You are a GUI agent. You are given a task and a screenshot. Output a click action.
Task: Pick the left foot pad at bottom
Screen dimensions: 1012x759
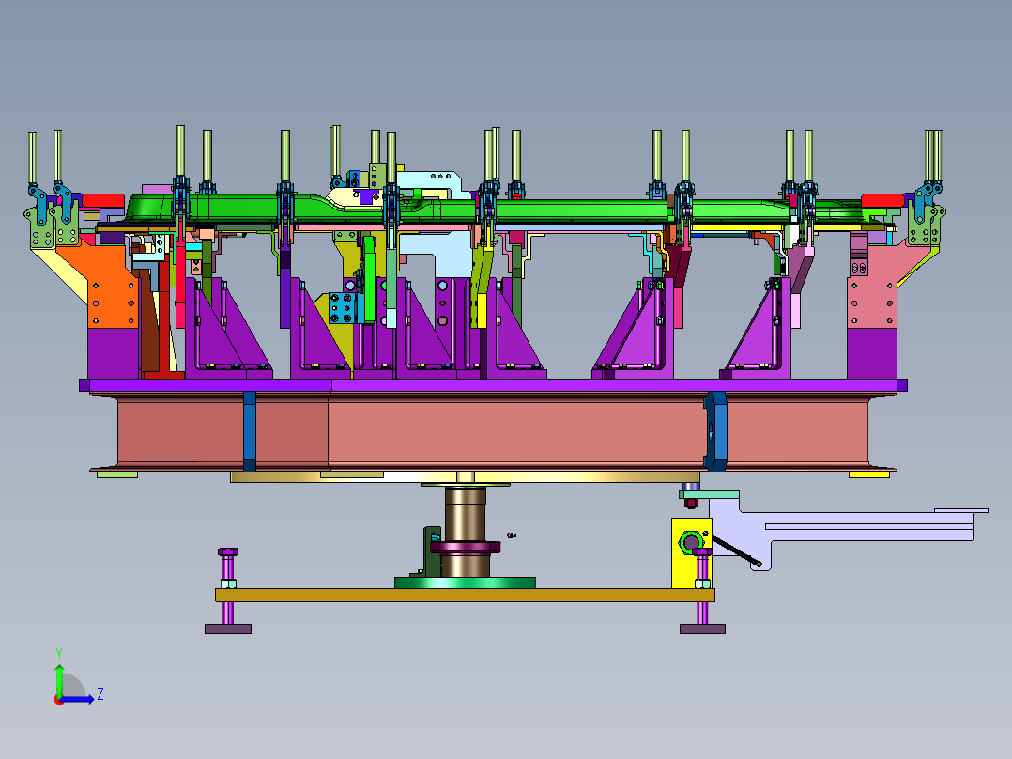click(x=228, y=628)
